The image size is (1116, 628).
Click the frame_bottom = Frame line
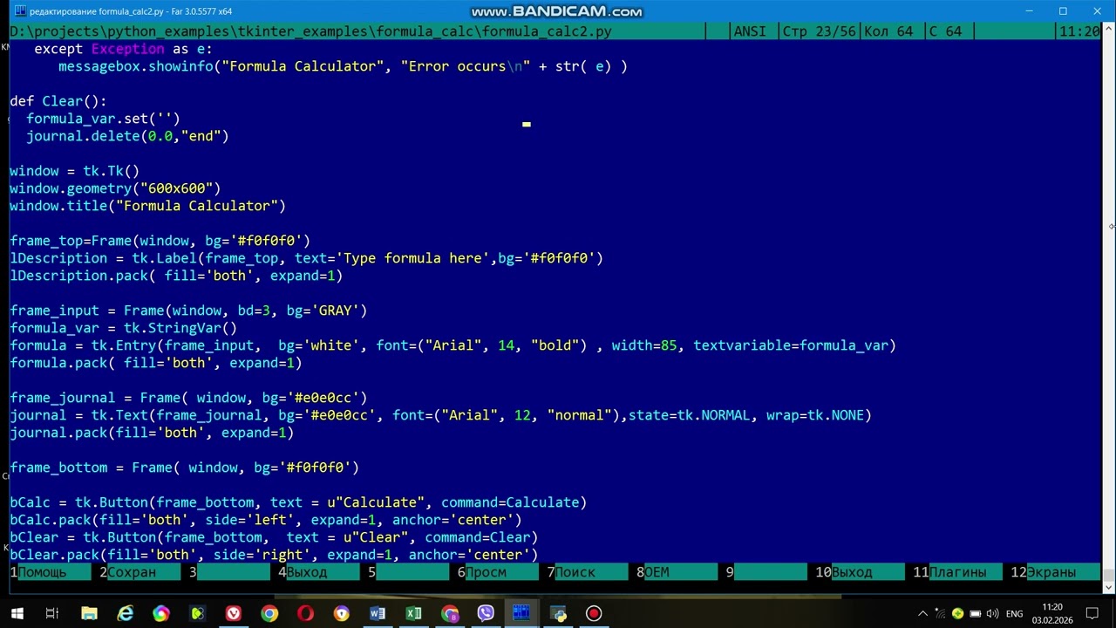coord(184,468)
